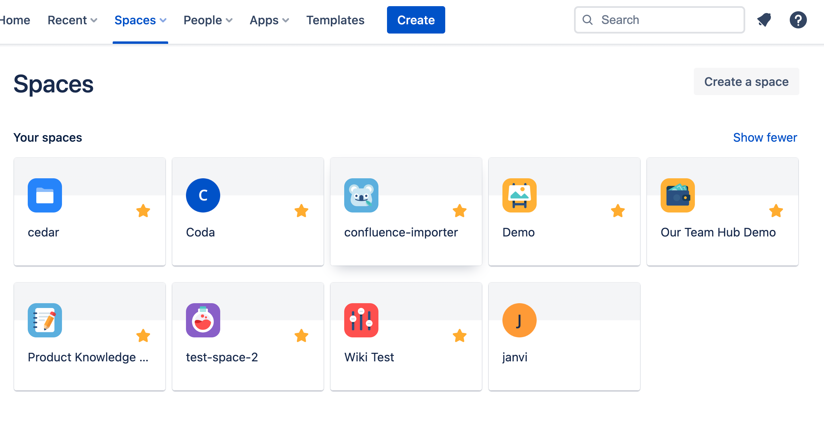Click the test-space-2 potion flask icon
This screenshot has width=824, height=425.
pos(203,320)
